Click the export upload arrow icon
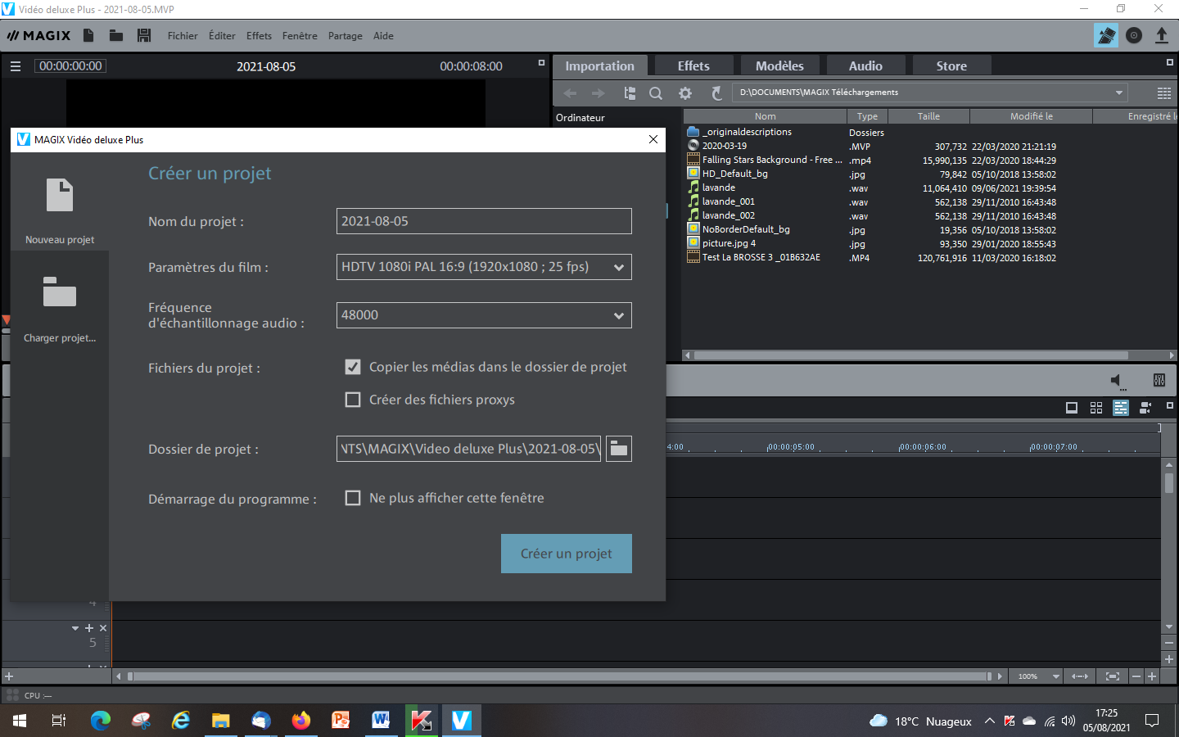Screen dimensions: 1179x737 (1162, 35)
